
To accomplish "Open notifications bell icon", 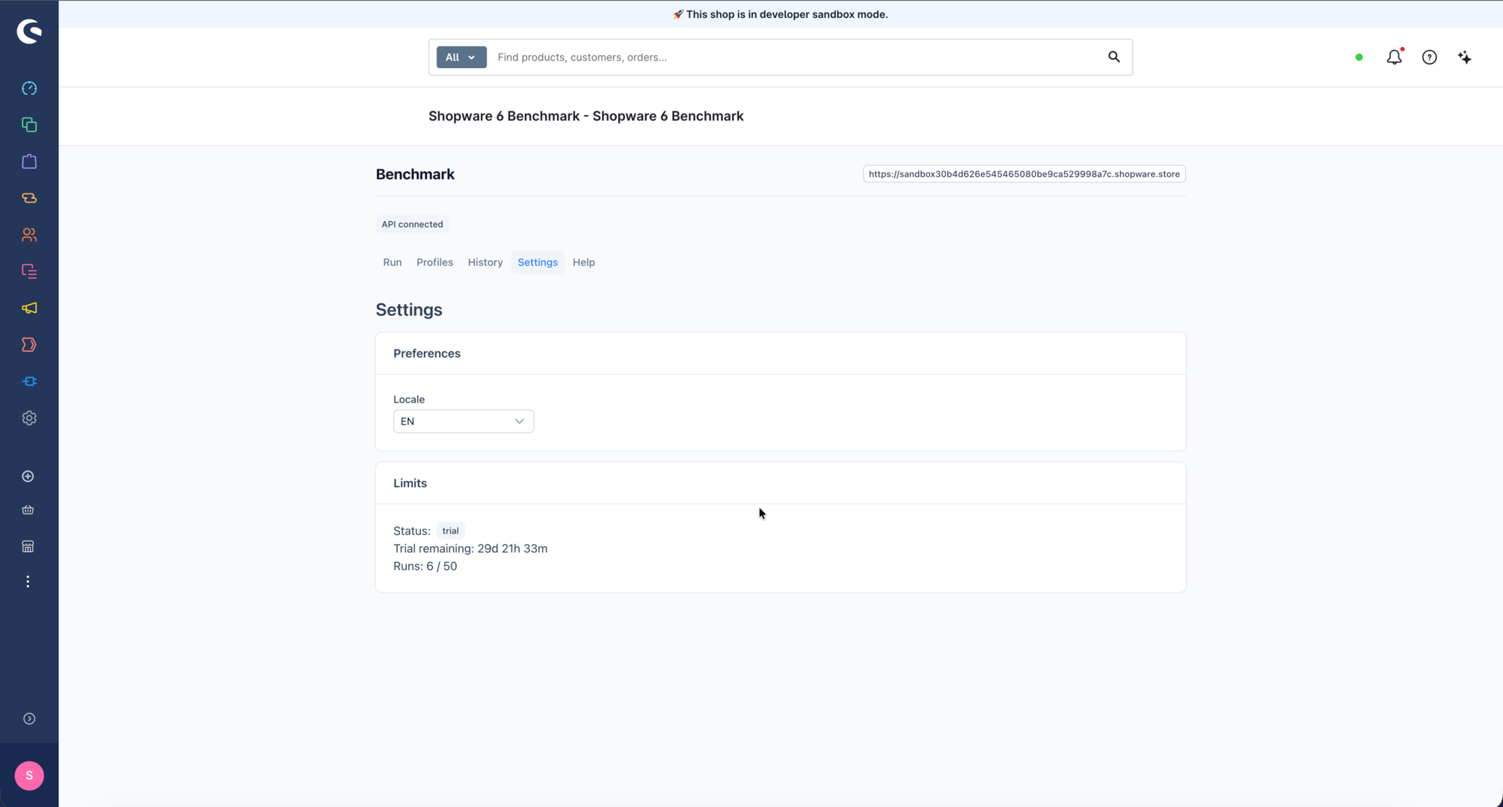I will pyautogui.click(x=1395, y=57).
